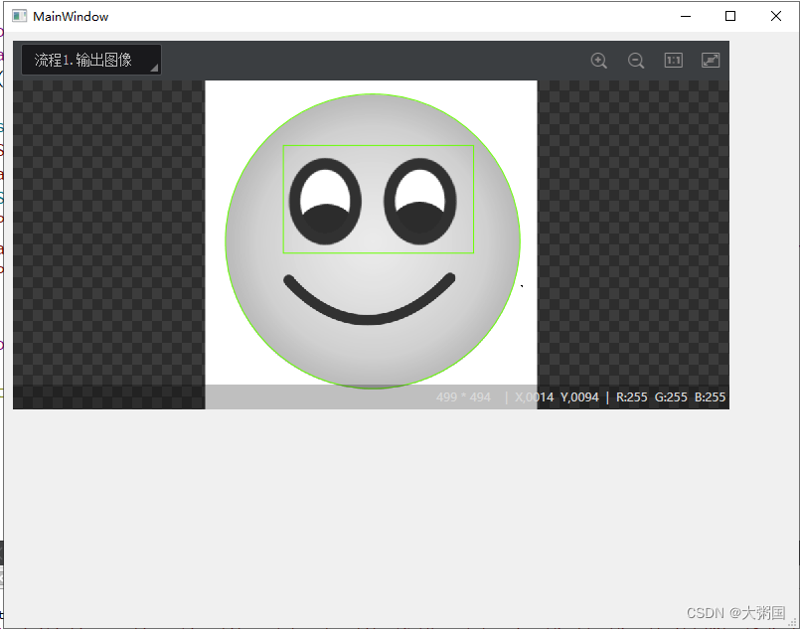This screenshot has height=629, width=800.
Task: Click the MainWindow app icon in title bar
Action: (x=20, y=16)
